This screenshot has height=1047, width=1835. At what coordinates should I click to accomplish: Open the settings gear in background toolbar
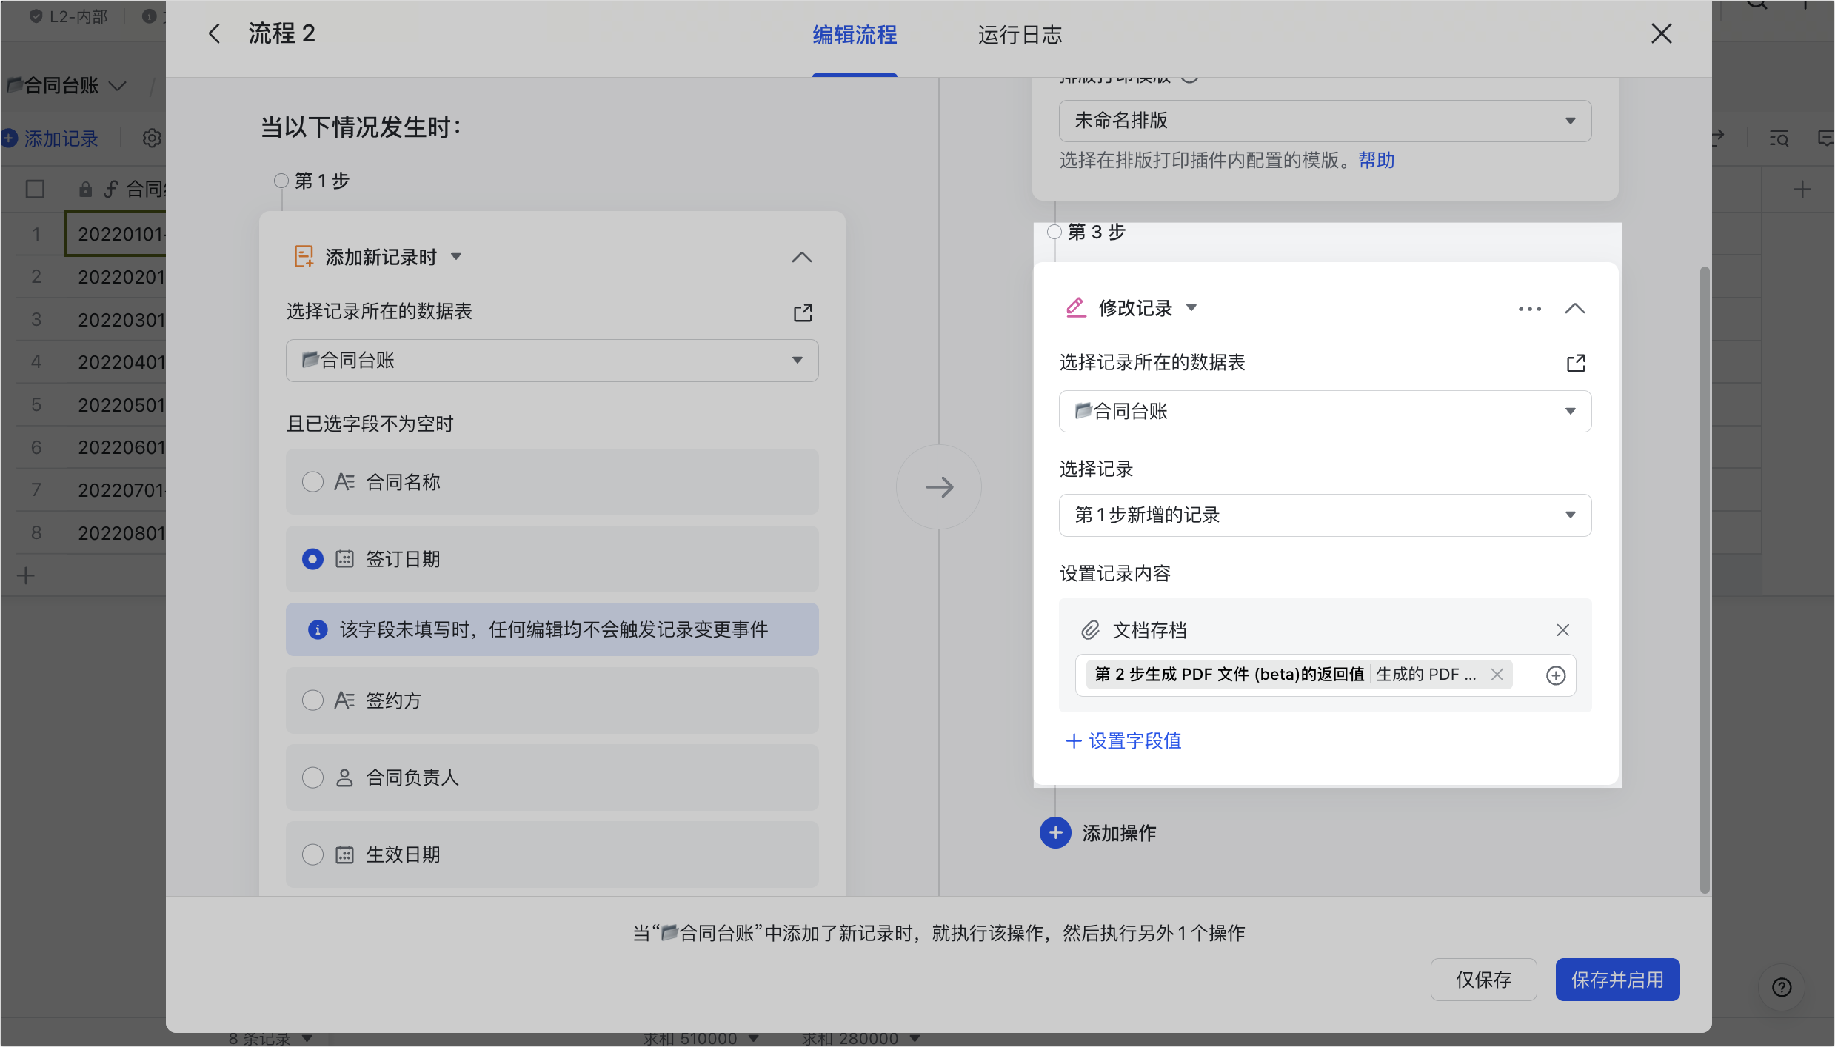click(x=151, y=138)
